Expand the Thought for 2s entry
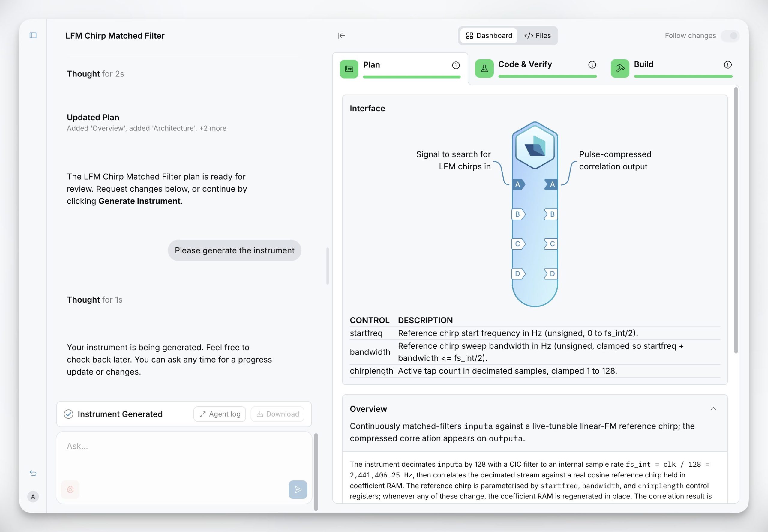Viewport: 768px width, 532px height. (x=95, y=74)
